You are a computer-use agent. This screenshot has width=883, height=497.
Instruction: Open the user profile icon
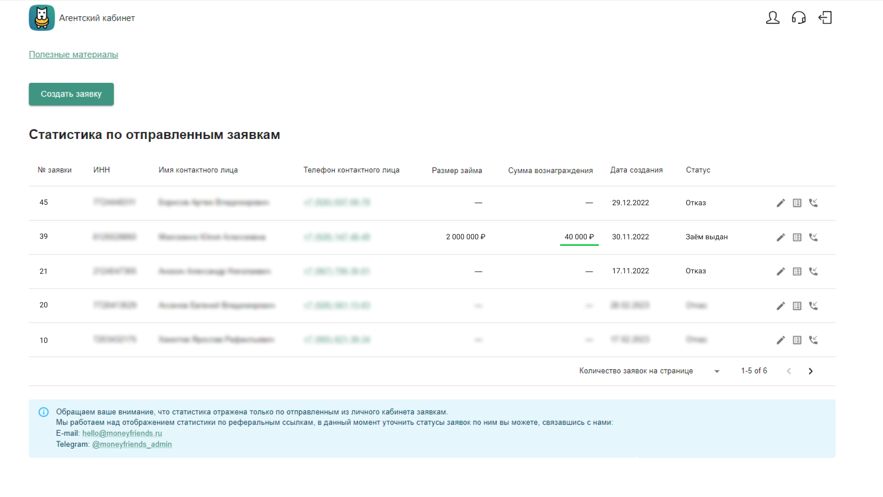[x=773, y=18]
